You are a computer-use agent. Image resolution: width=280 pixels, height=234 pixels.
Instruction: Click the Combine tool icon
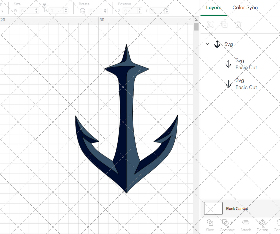tap(225, 223)
